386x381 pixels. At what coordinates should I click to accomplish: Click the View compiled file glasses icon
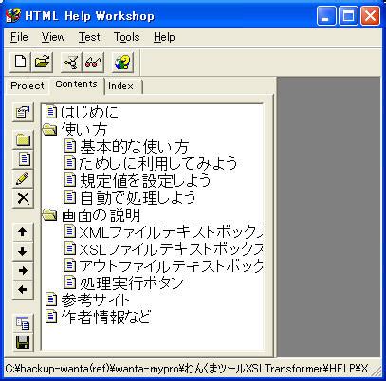tap(93, 62)
